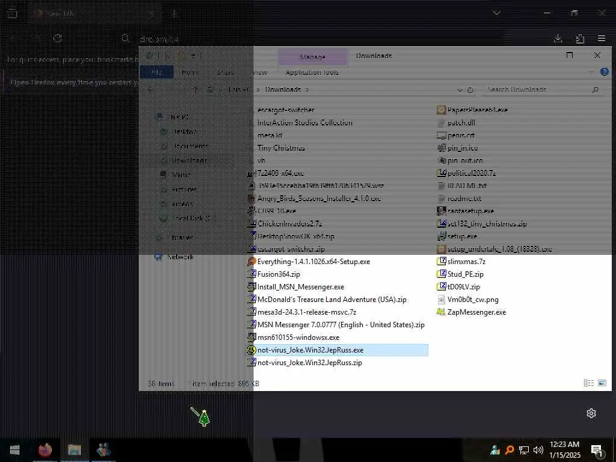Open the Home ribbon tab
Image resolution: width=616 pixels, height=462 pixels.
coord(190,72)
